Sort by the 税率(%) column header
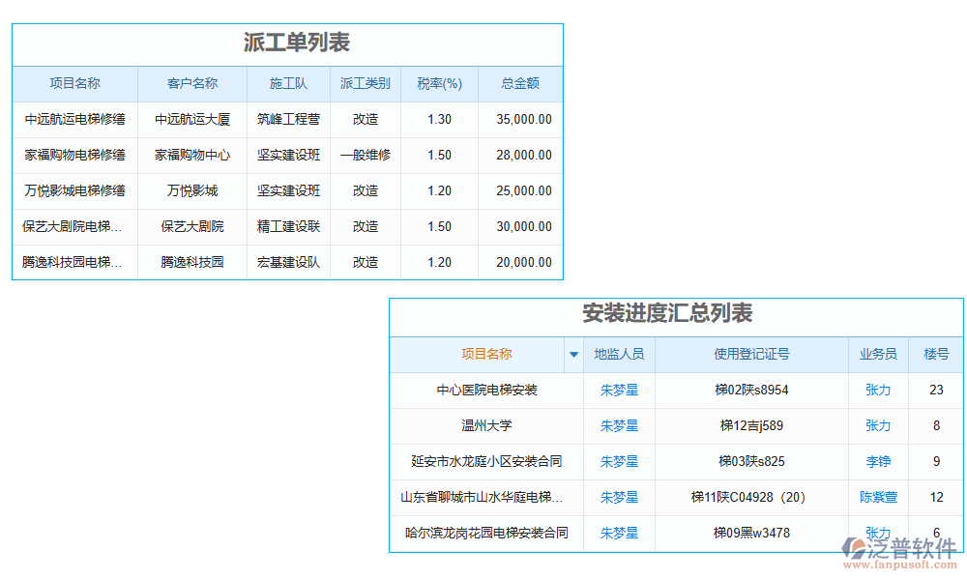The image size is (967, 580). pyautogui.click(x=439, y=84)
